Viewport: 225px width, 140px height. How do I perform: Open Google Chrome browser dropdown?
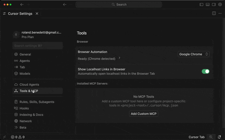point(193,54)
